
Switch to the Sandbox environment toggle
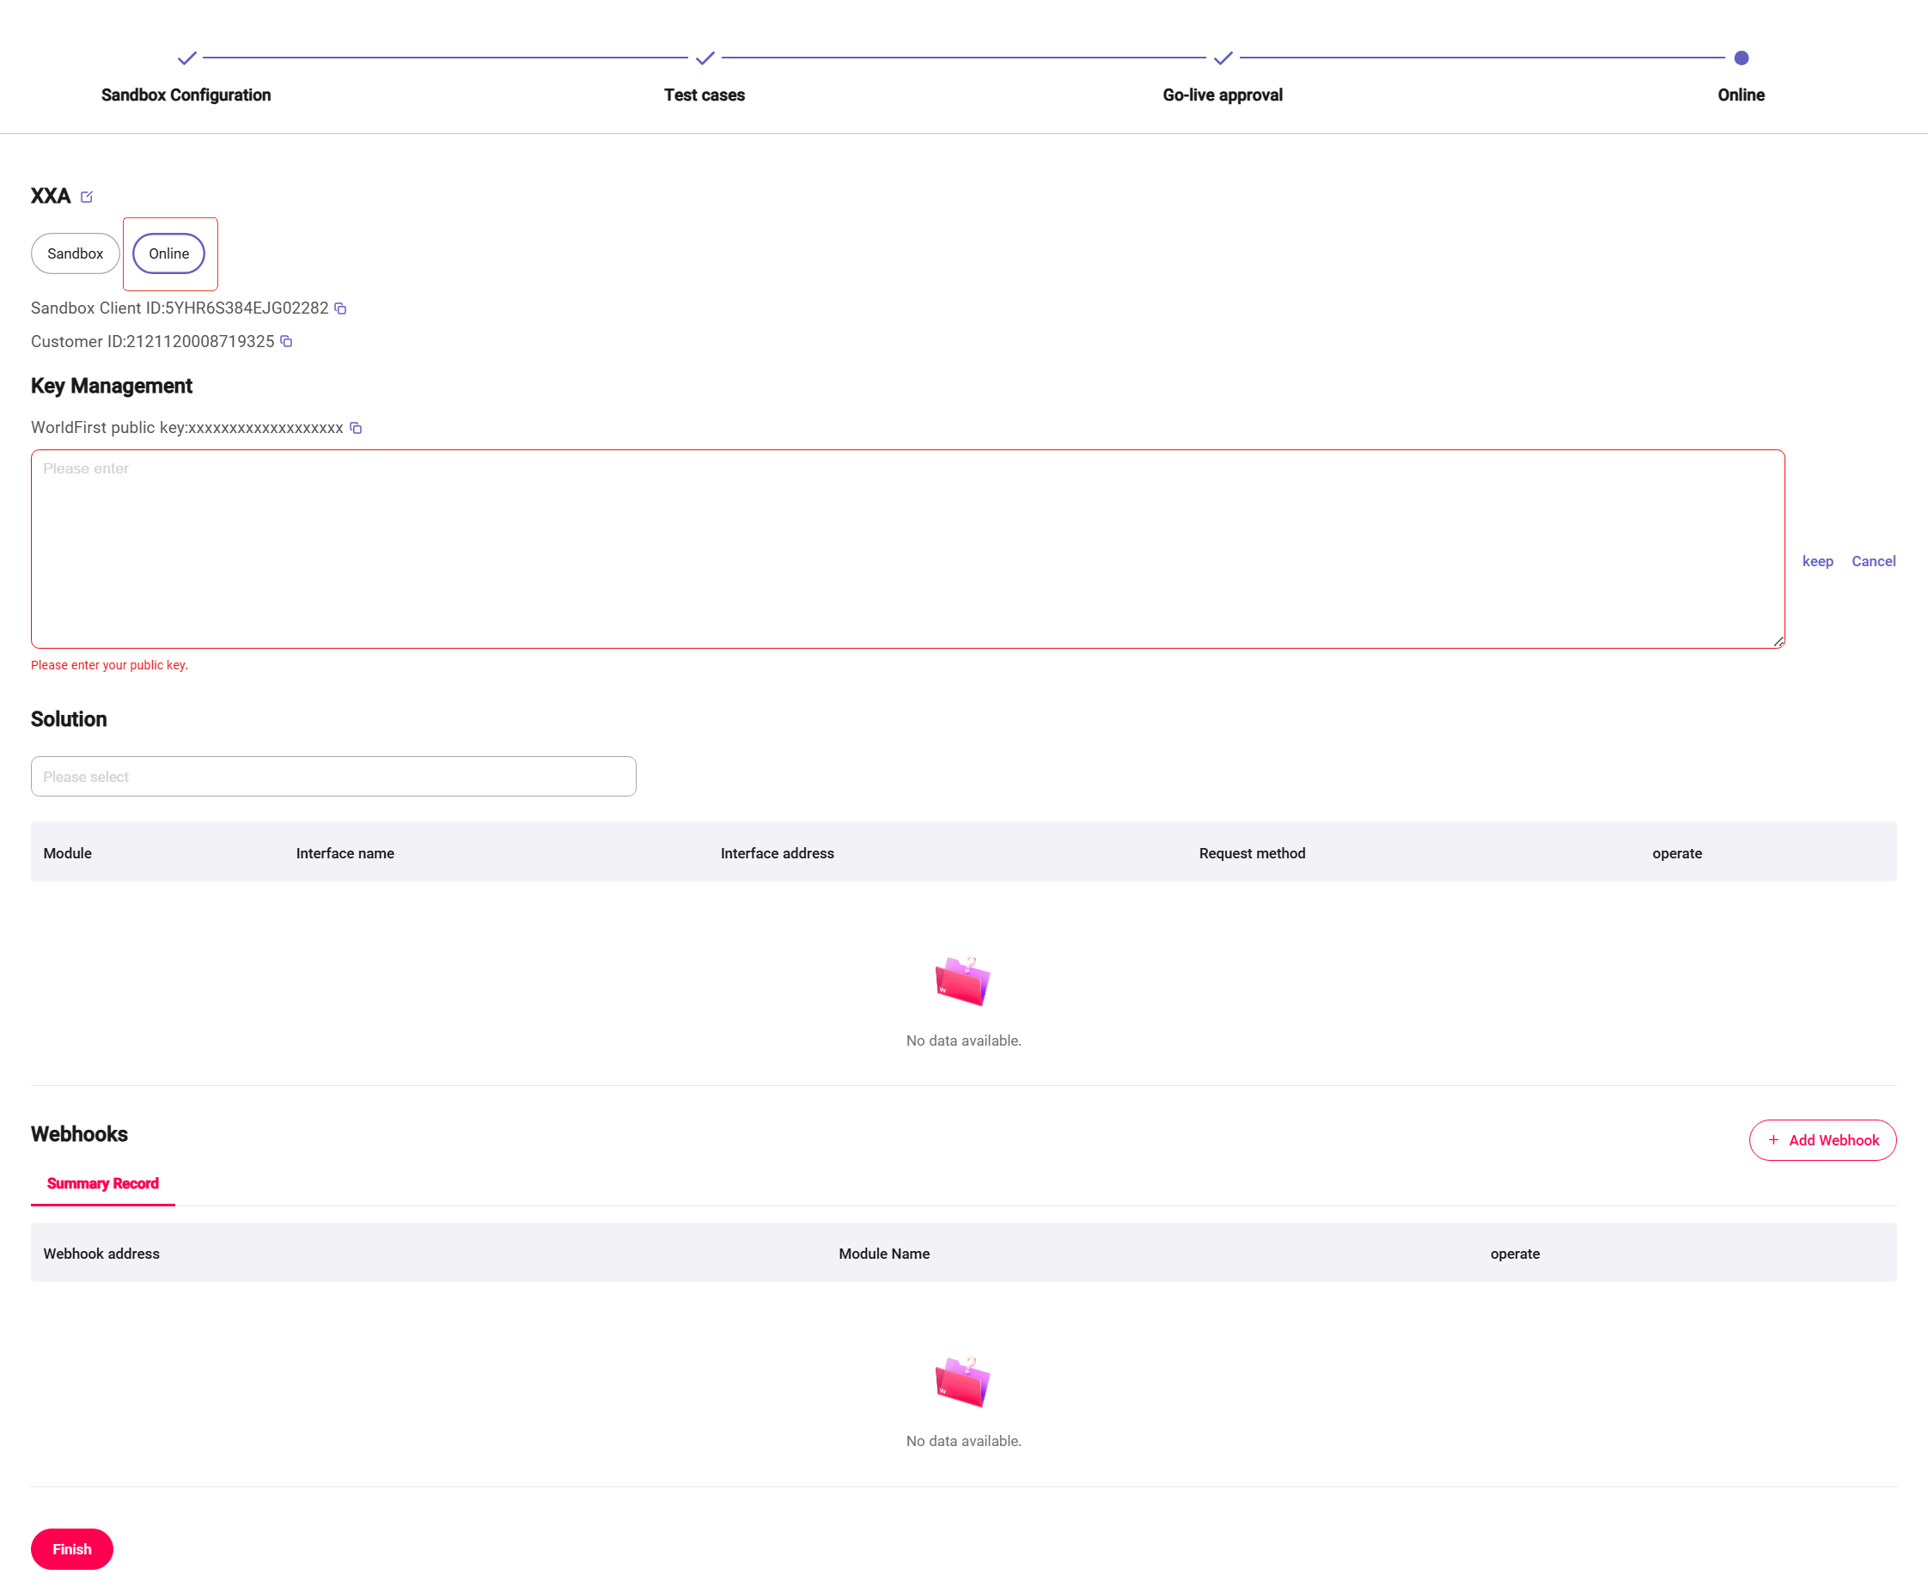pos(76,253)
